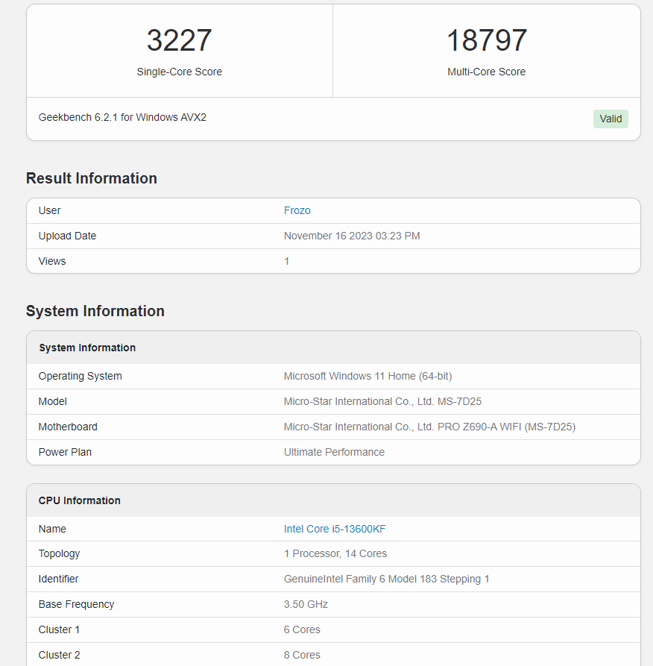Image resolution: width=653 pixels, height=666 pixels.
Task: Open the Frozo user profile link
Action: [x=297, y=210]
